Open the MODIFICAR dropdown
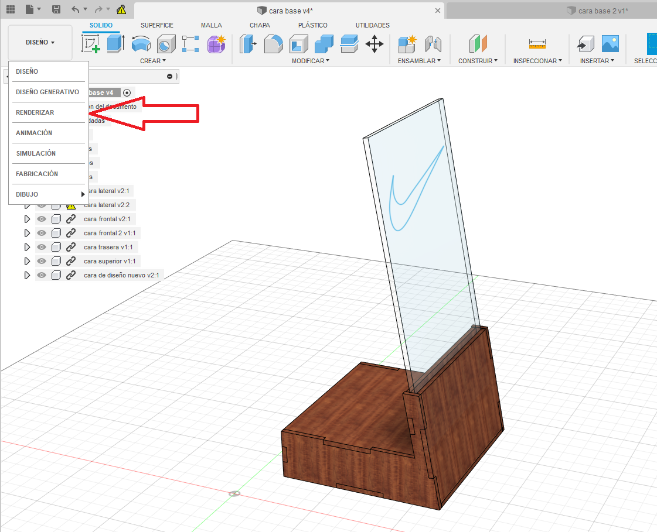657x532 pixels. point(311,61)
